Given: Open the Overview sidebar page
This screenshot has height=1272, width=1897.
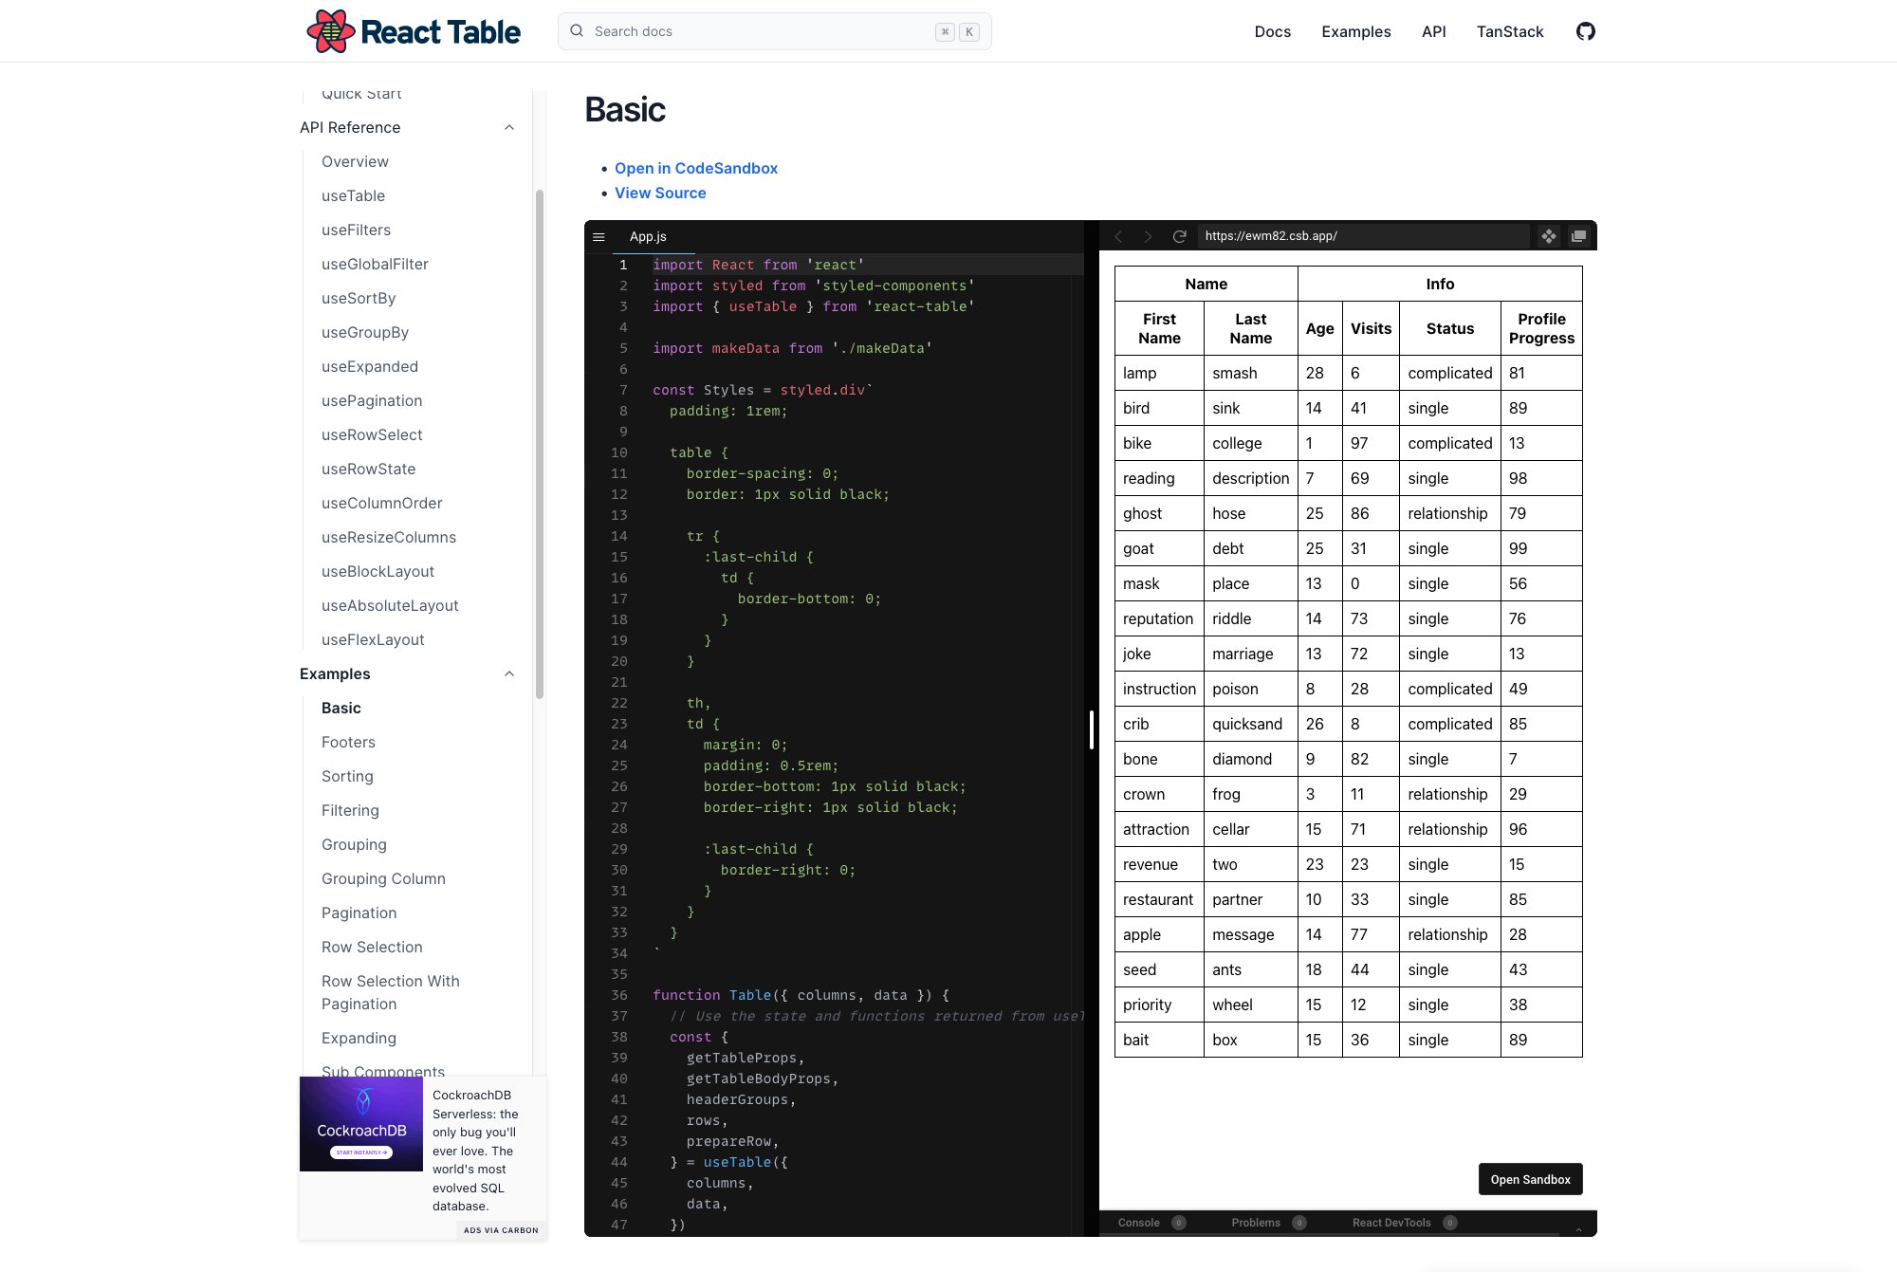Looking at the screenshot, I should tap(355, 161).
